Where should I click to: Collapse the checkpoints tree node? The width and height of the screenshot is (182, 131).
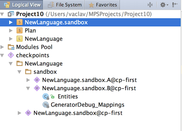click(x=2, y=55)
